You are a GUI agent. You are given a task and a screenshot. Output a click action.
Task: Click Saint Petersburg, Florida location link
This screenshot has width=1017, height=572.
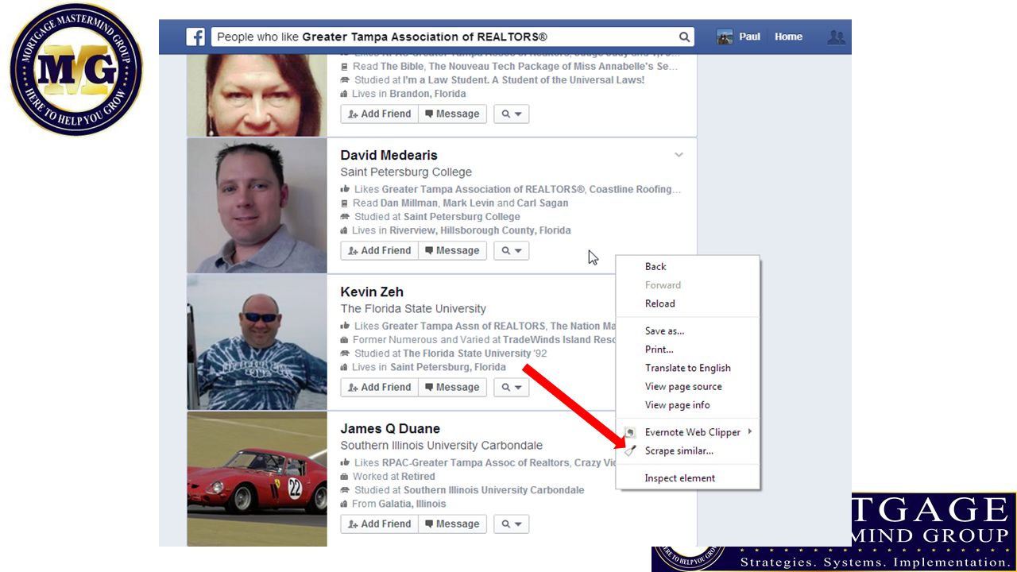click(448, 367)
